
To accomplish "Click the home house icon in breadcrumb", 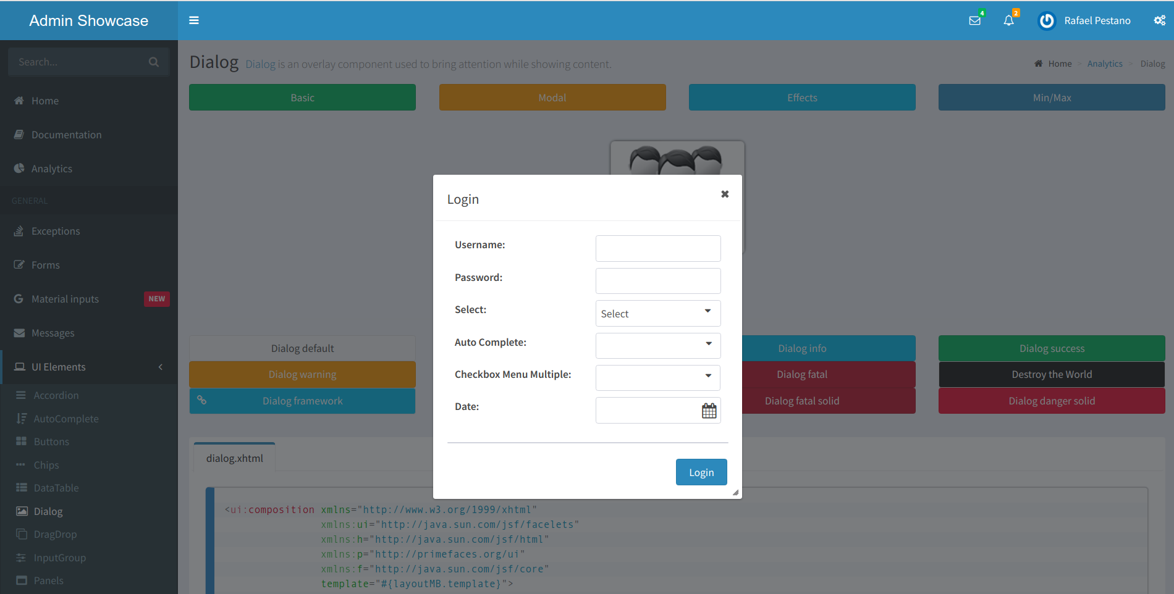I will click(x=1038, y=63).
